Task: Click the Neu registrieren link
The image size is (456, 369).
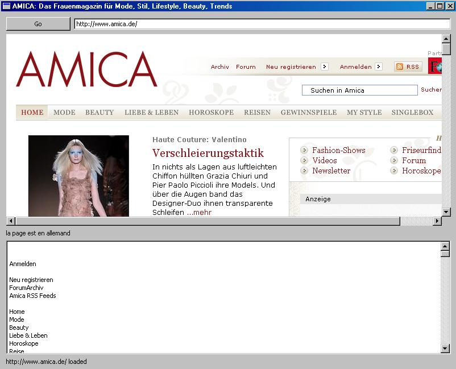Action: click(x=291, y=67)
